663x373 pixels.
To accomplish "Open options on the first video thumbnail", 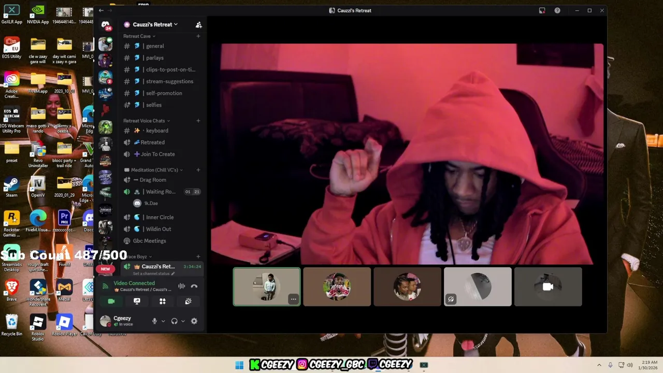I will point(293,299).
